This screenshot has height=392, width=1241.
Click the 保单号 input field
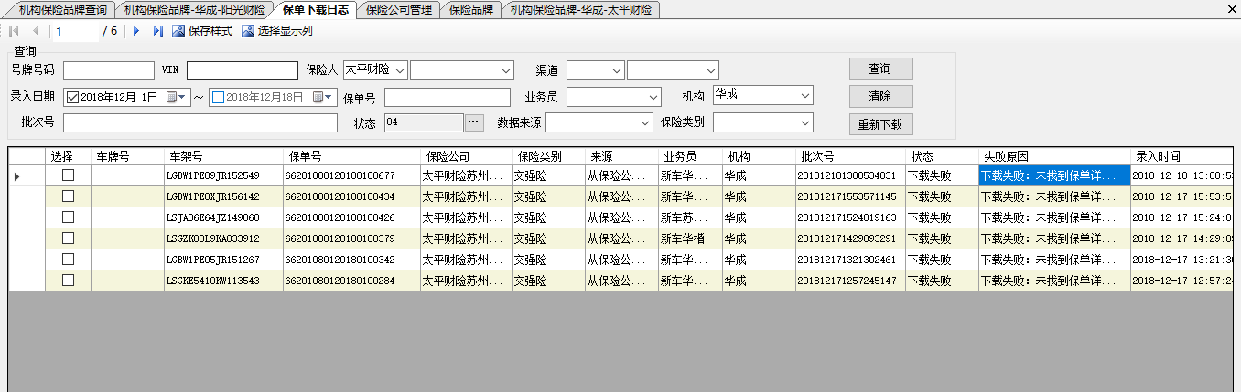tap(448, 97)
